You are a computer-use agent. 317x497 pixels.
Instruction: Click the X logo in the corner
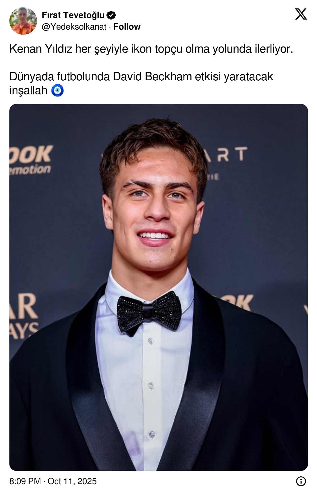click(x=301, y=14)
